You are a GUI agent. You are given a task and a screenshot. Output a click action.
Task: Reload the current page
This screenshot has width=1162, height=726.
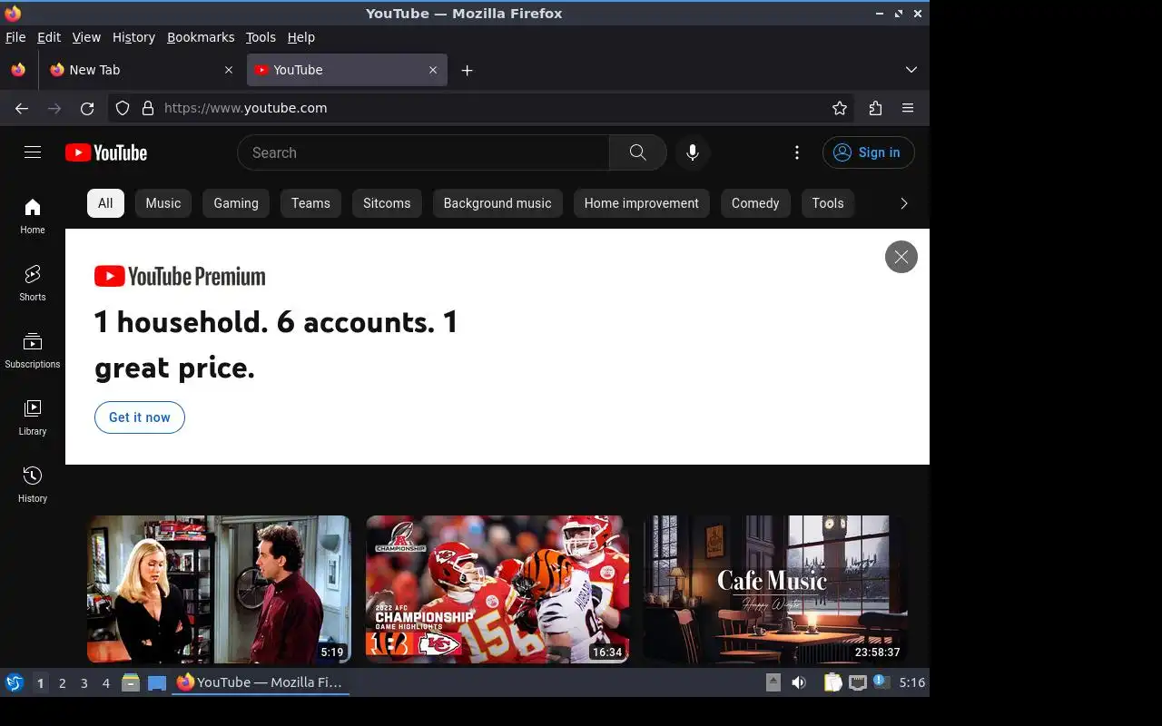click(87, 108)
